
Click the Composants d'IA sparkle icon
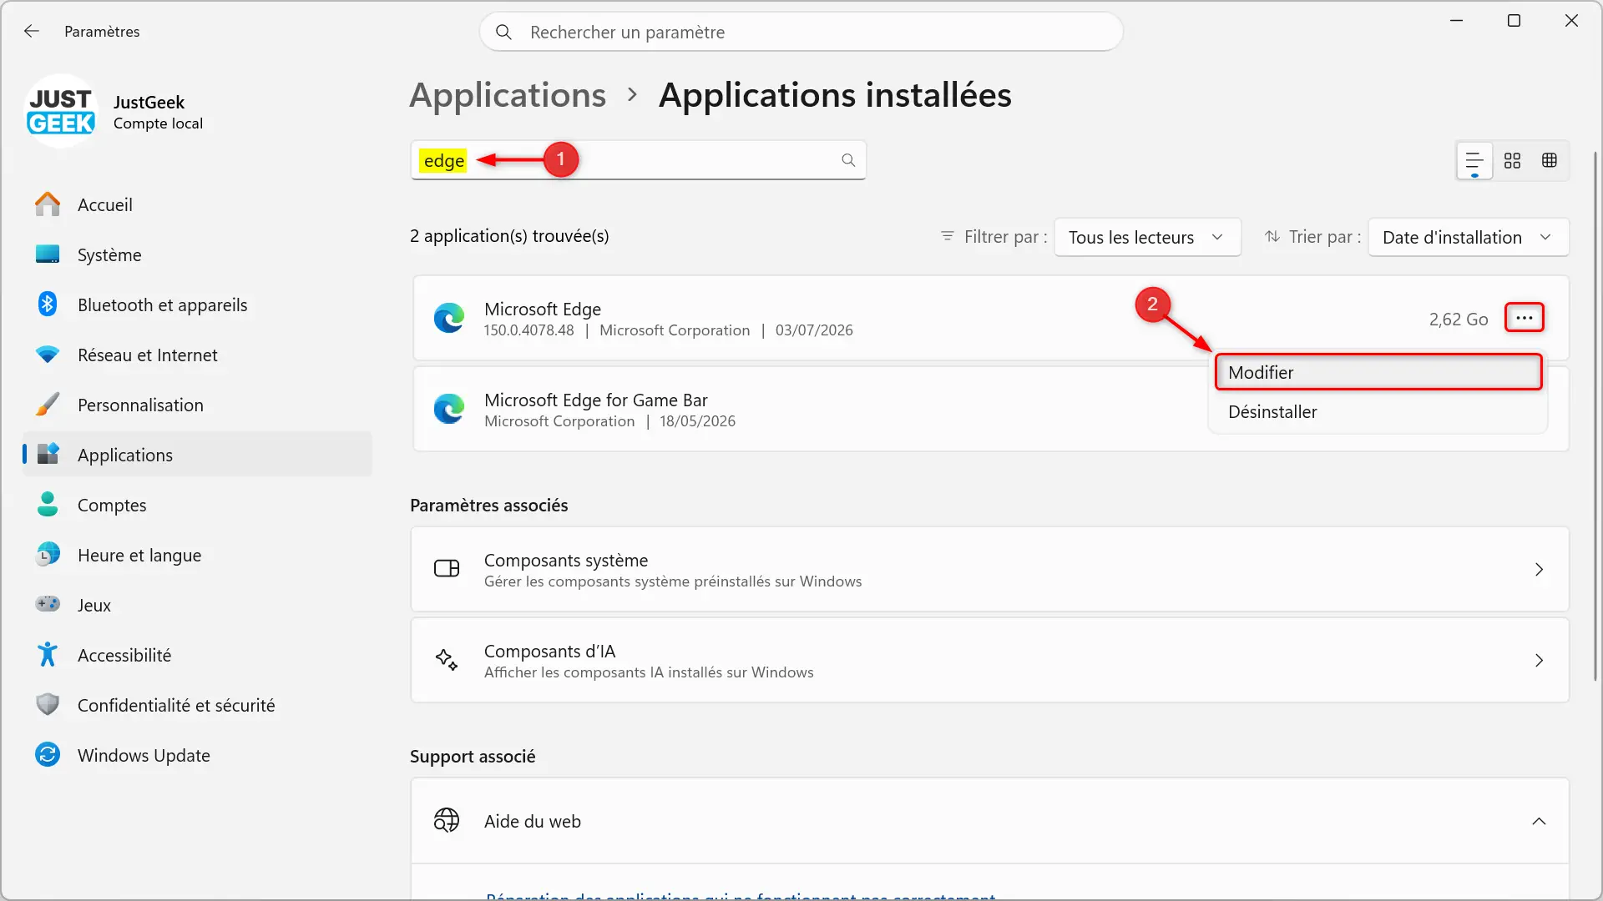click(x=447, y=660)
